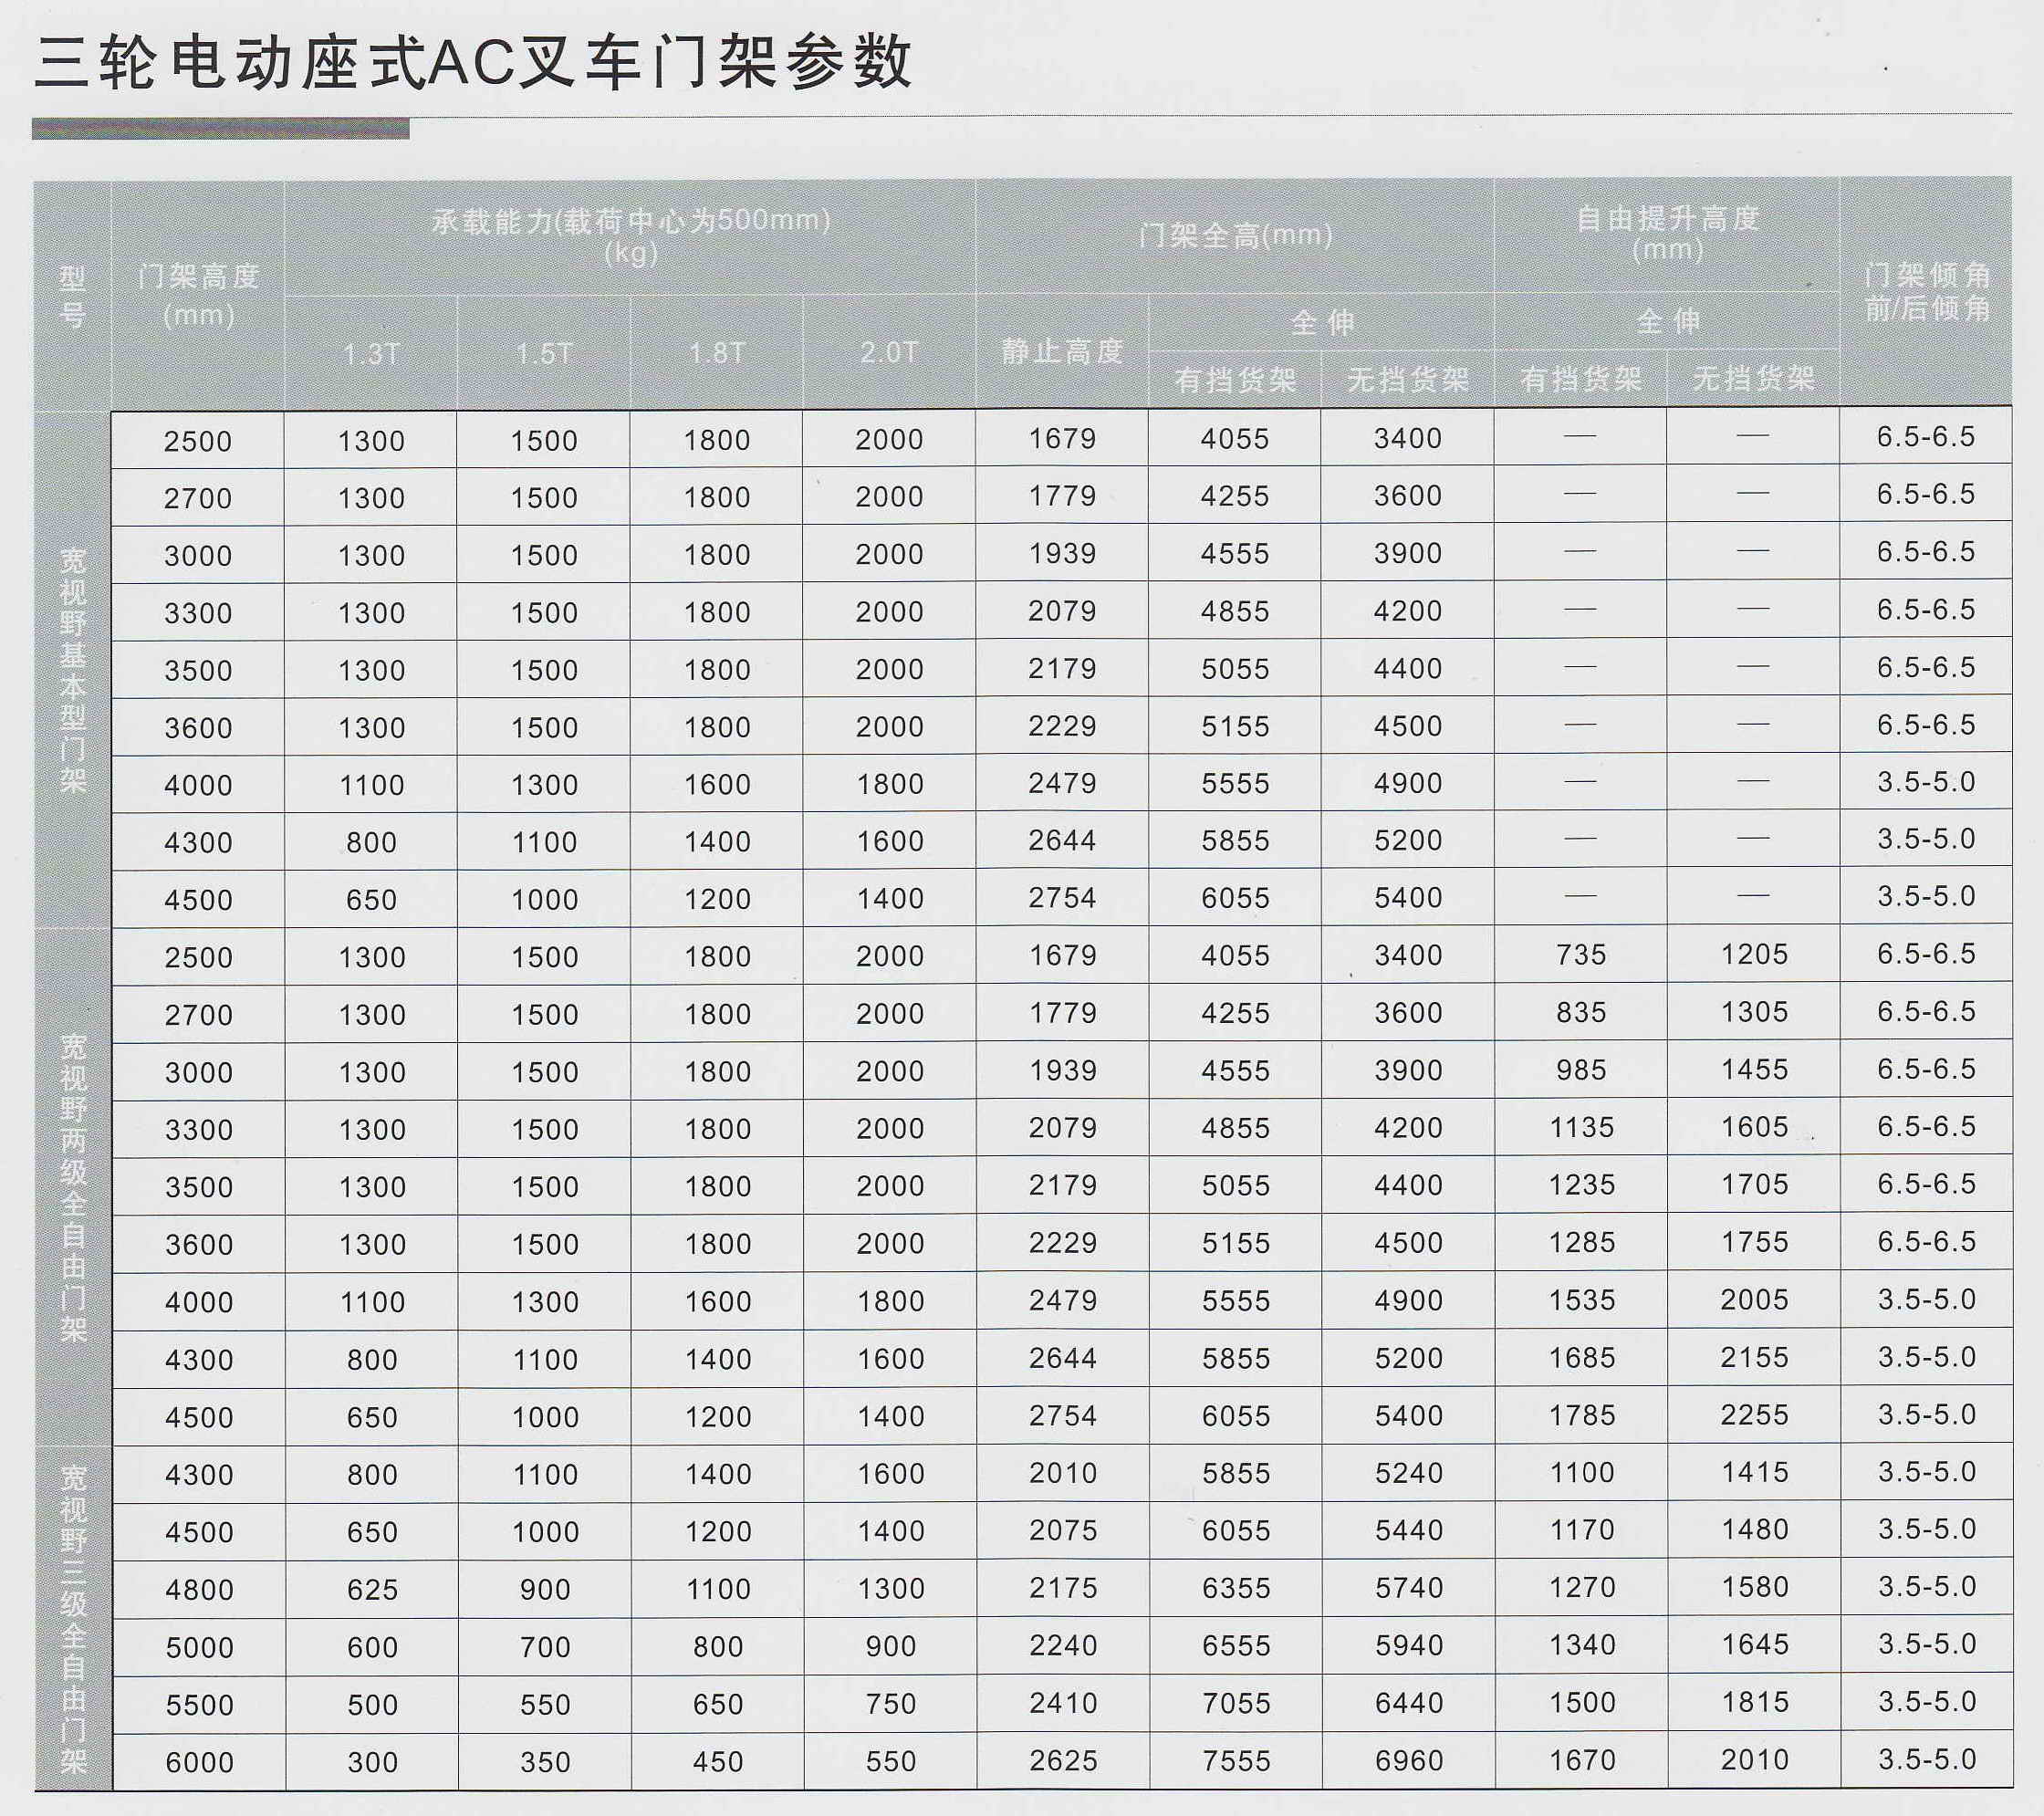The image size is (2044, 1816).
Task: Select the cell reading 2255
Action: (x=1754, y=1414)
